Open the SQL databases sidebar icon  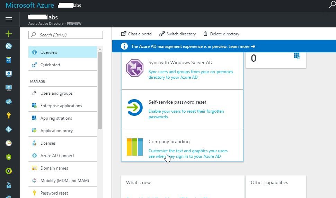coord(9,60)
